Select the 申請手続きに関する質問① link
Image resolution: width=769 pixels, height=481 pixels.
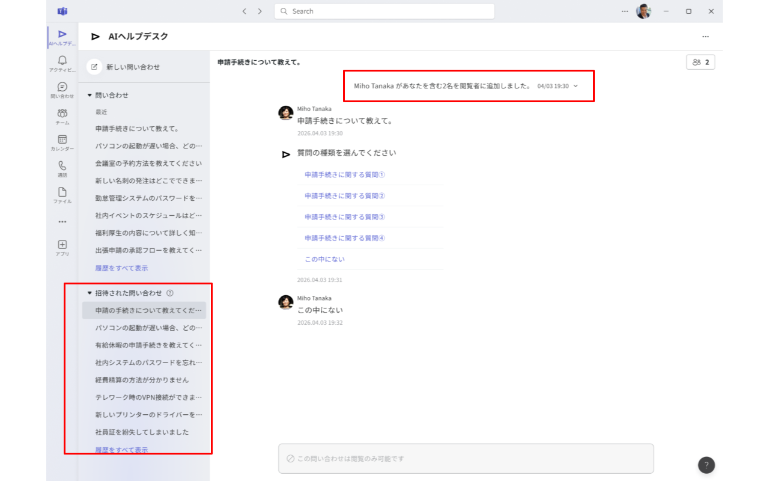click(x=345, y=175)
